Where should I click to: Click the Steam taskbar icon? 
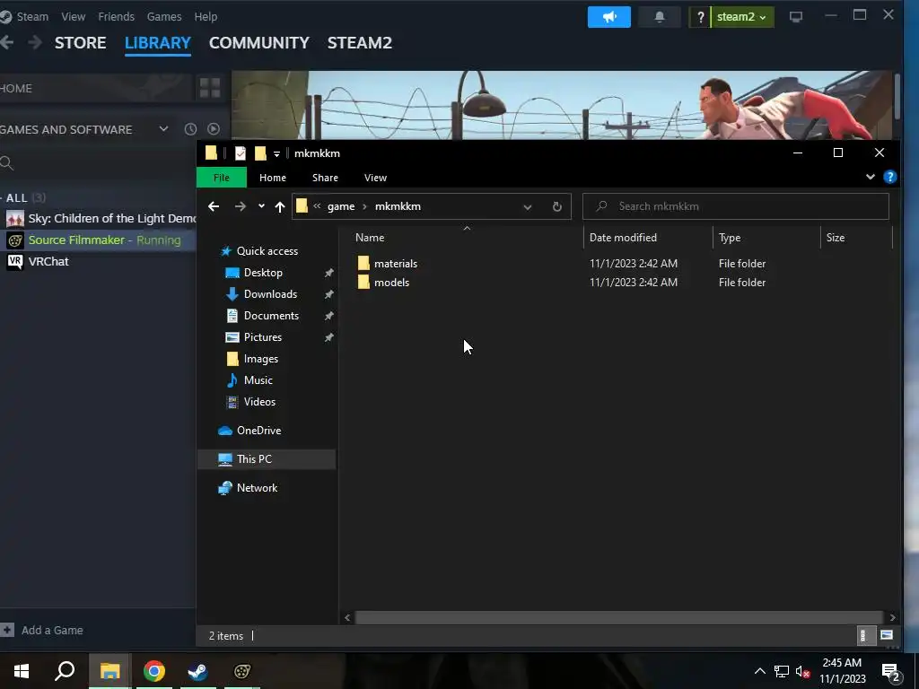[x=198, y=671]
